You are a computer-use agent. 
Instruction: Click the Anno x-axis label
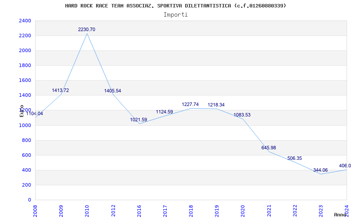[340, 215]
